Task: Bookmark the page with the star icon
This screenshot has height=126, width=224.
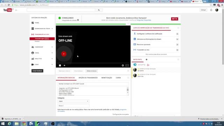Action: (x=211, y=5)
